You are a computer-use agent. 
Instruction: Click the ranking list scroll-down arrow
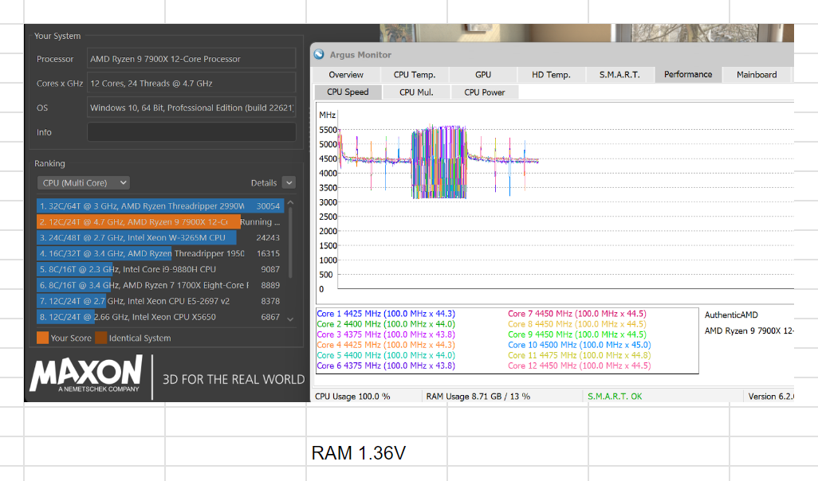[x=290, y=319]
